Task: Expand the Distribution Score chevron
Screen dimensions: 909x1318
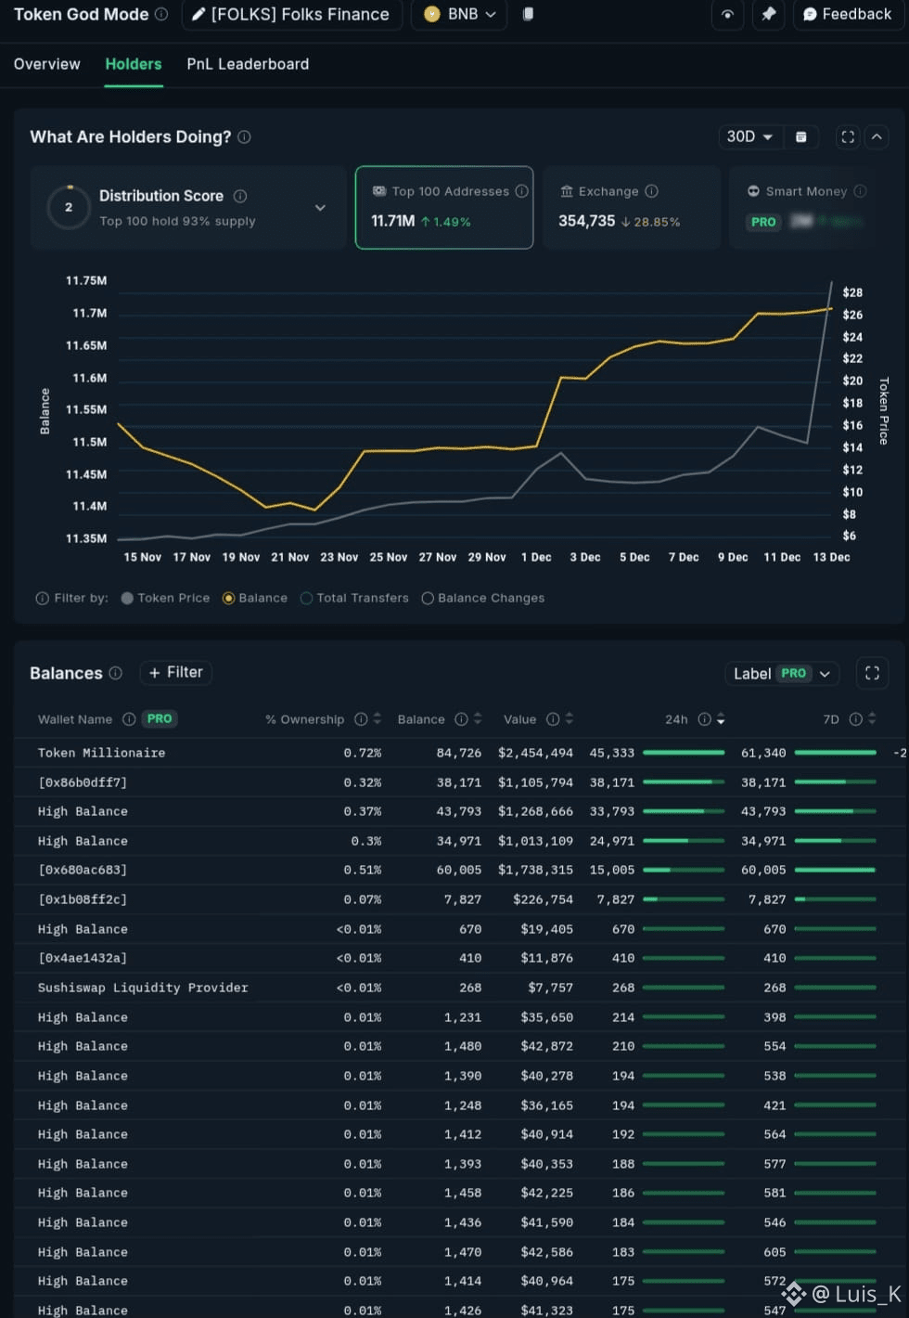Action: [320, 208]
